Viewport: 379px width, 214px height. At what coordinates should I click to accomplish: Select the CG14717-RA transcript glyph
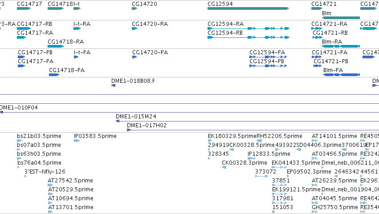coord(21,37)
